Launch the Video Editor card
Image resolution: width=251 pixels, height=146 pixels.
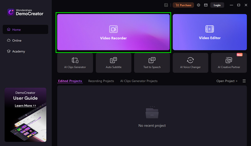(210, 32)
